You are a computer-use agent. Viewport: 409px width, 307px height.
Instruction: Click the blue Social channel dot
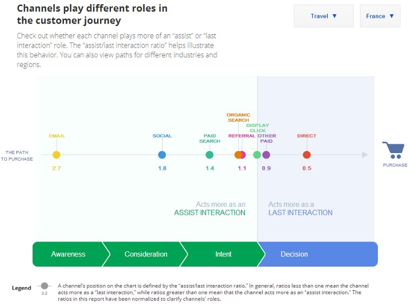162,155
